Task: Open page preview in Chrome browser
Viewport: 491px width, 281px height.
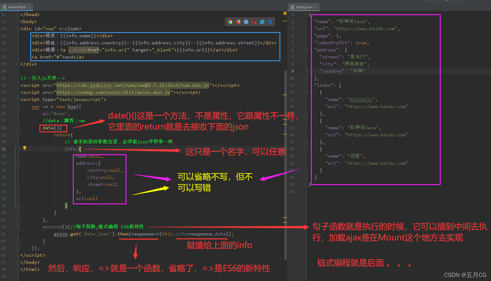Action: point(230,22)
